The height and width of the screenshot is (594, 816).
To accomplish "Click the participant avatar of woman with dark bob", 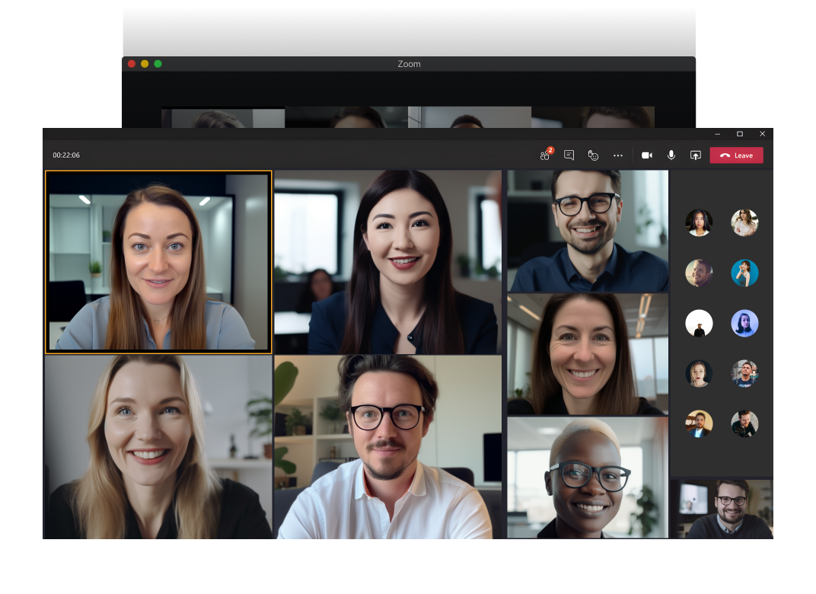I will pos(699,223).
